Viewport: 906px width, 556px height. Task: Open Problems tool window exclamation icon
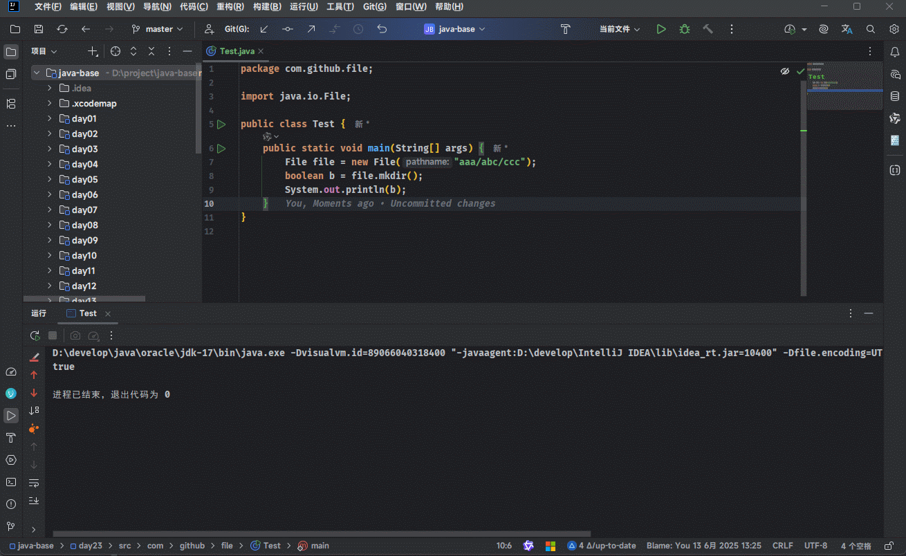11,504
